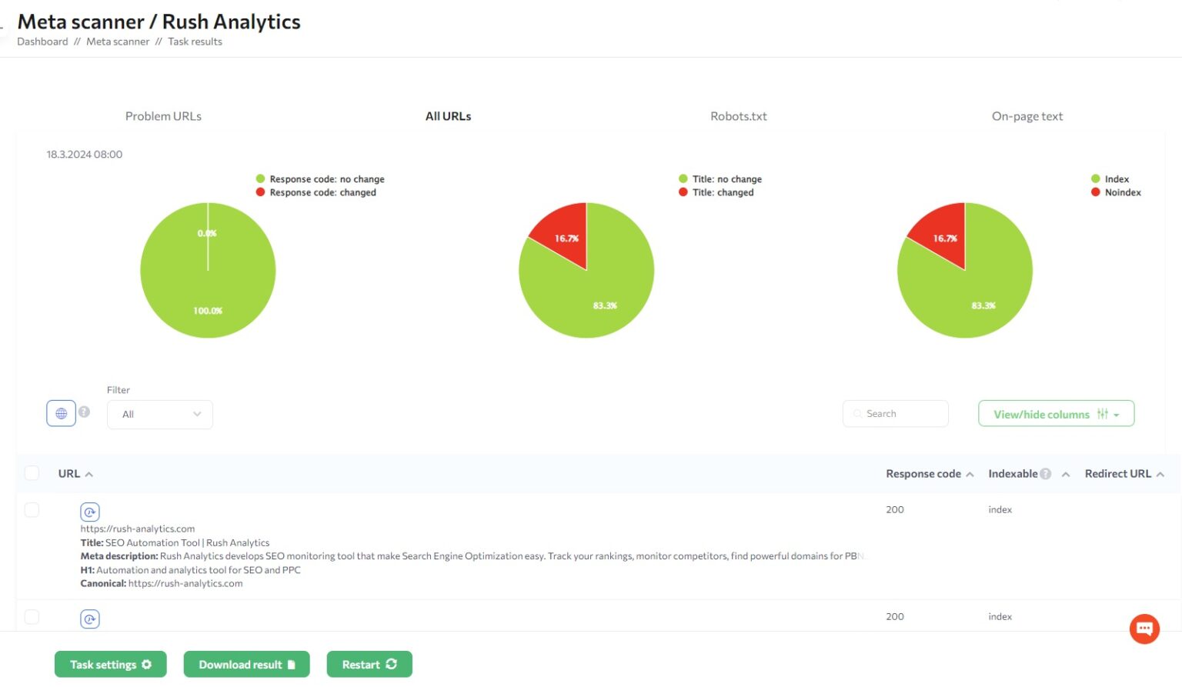Open the Filter dropdown showing All
Image resolution: width=1182 pixels, height=687 pixels.
point(159,414)
